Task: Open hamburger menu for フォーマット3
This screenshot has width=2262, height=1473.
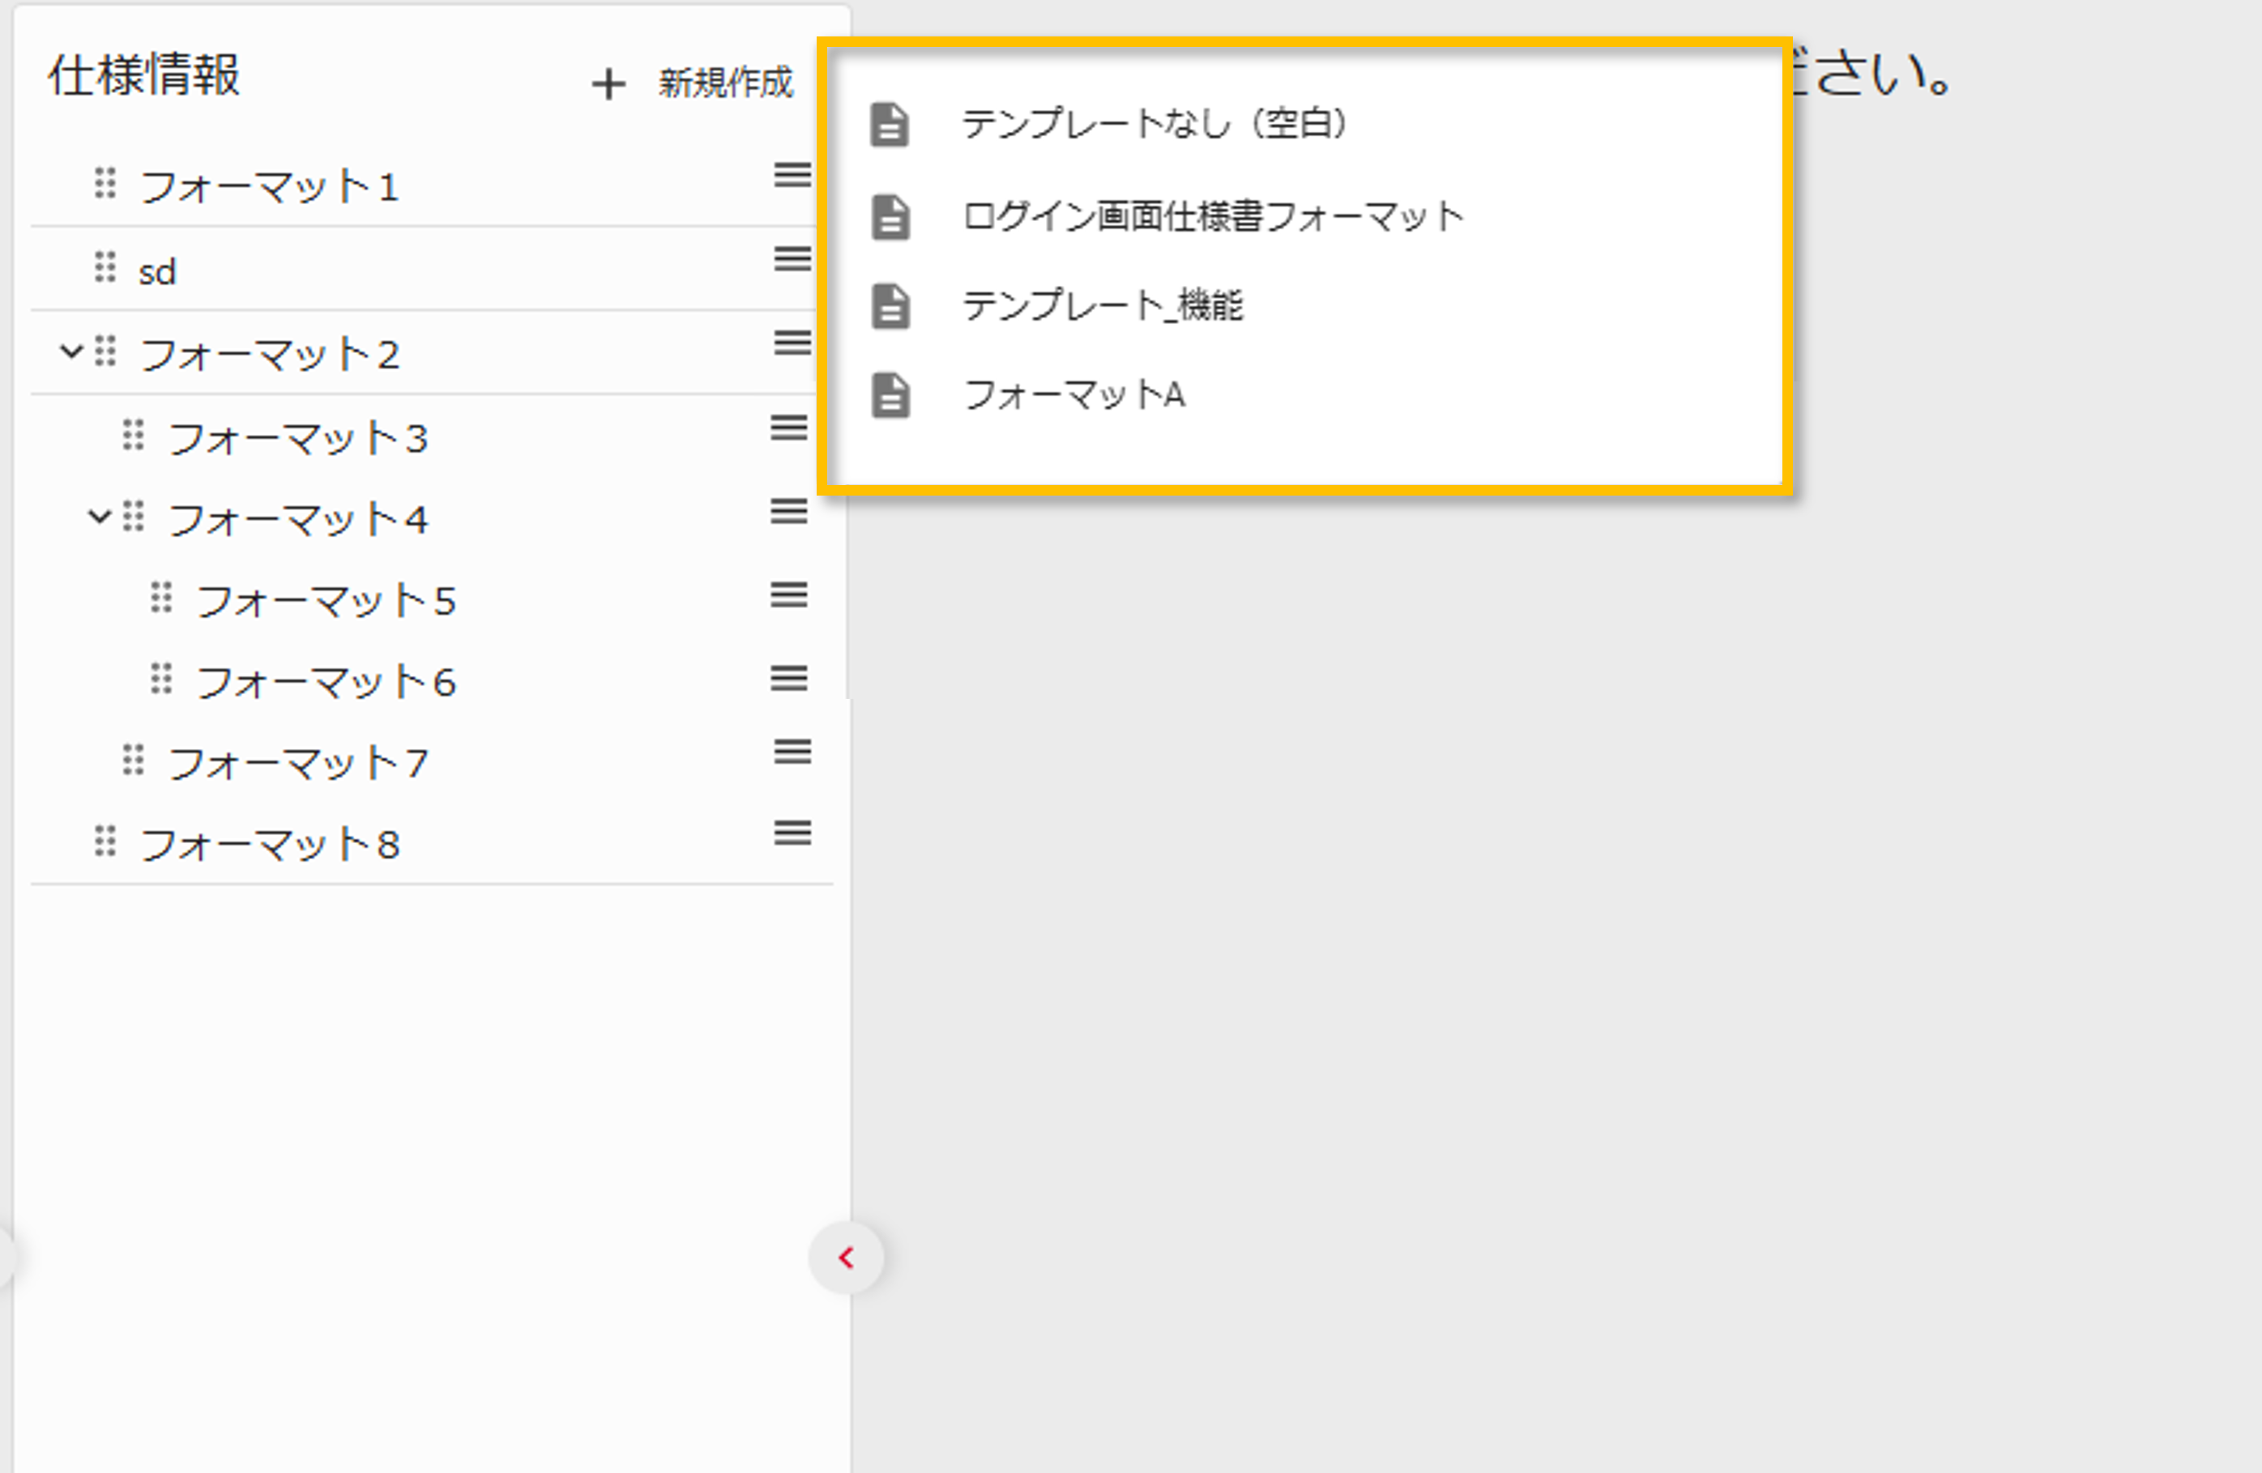Action: [x=789, y=428]
